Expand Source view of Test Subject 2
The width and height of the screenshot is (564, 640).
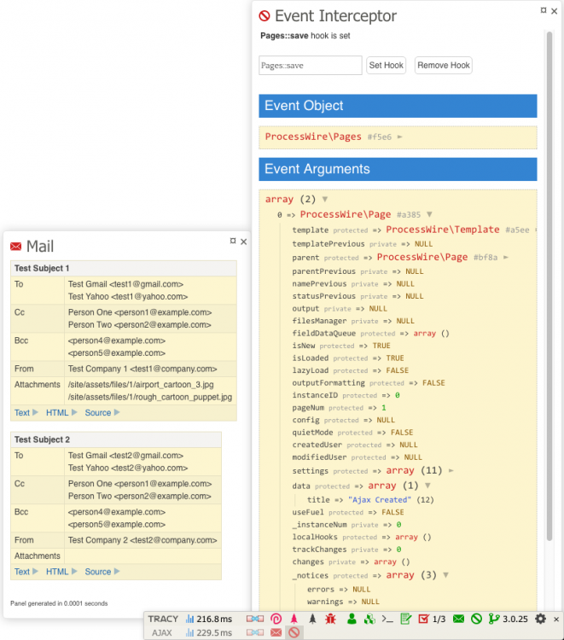coord(102,572)
